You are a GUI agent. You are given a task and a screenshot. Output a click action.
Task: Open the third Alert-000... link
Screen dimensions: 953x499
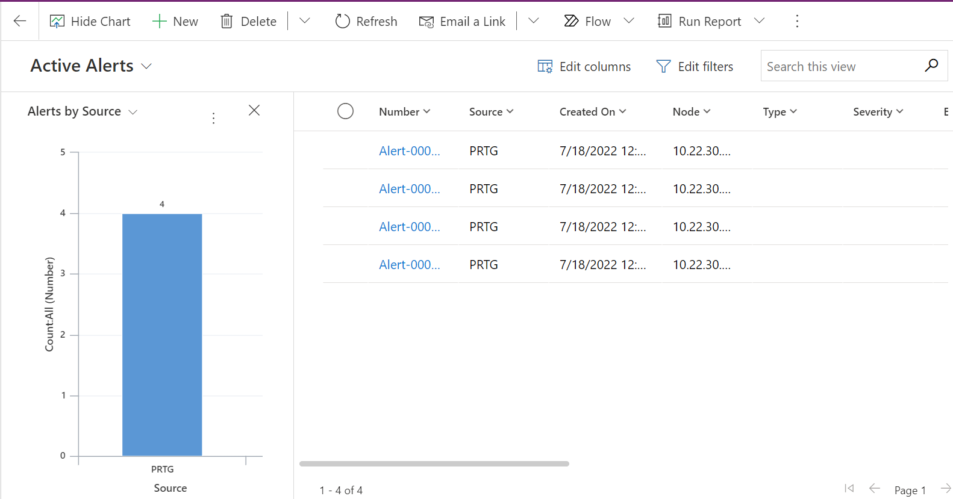tap(410, 227)
